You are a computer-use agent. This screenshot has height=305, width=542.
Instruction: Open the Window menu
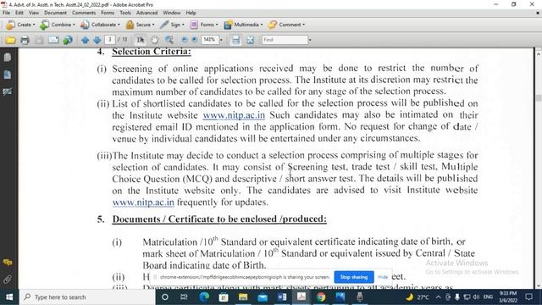tap(172, 13)
